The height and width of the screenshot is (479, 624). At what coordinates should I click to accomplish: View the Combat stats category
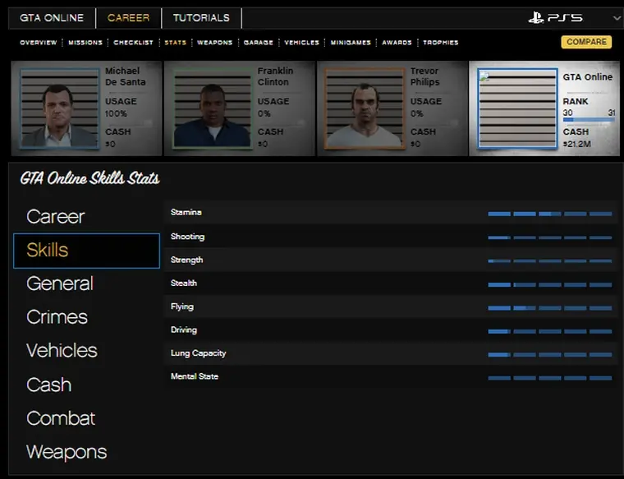61,418
